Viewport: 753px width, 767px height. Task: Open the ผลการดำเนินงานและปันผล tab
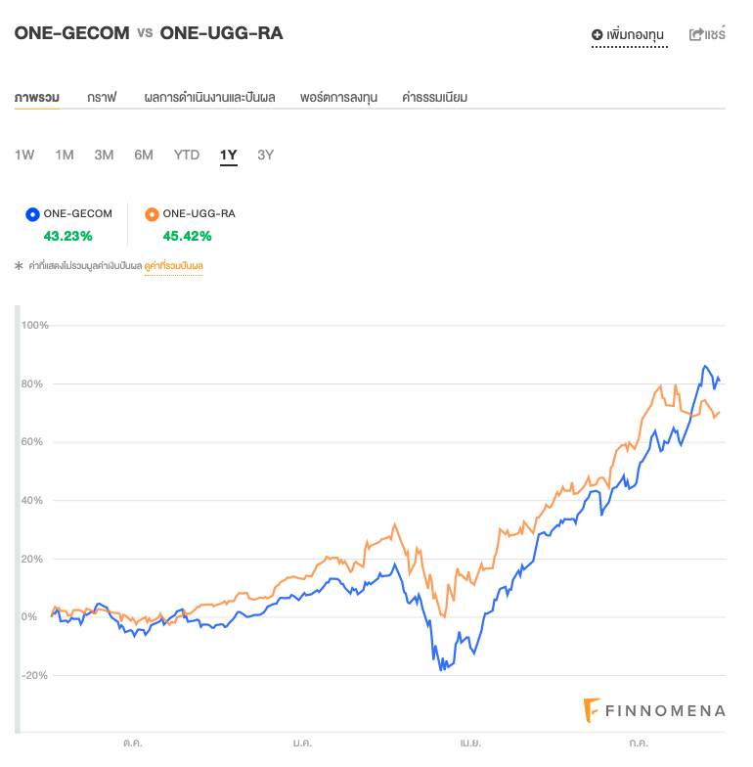[209, 97]
